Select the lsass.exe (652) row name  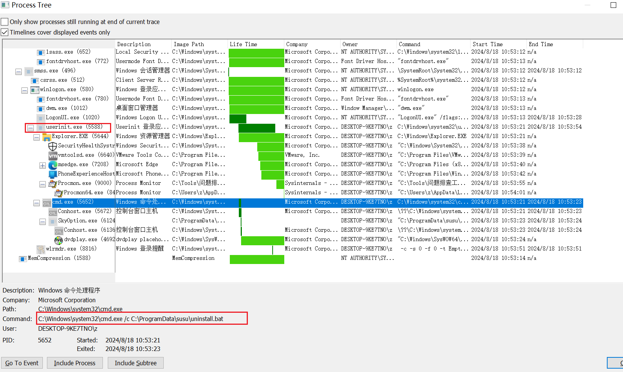coord(68,52)
